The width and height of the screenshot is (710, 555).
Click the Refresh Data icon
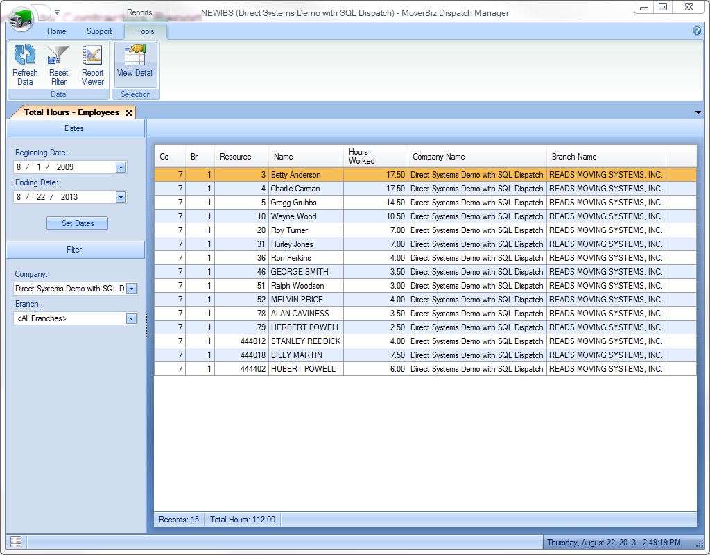click(25, 57)
